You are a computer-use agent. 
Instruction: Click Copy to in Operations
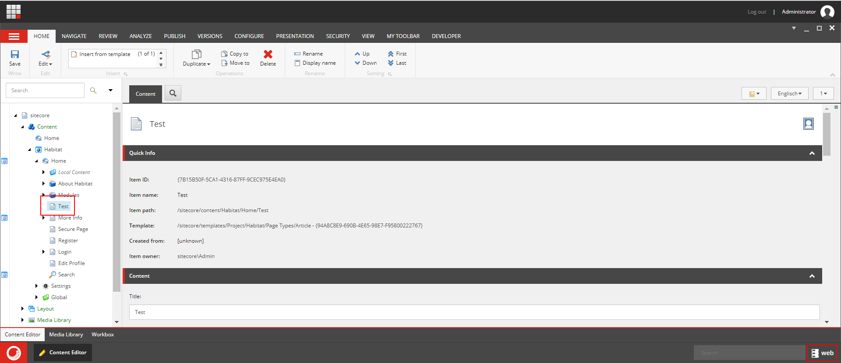click(x=235, y=54)
